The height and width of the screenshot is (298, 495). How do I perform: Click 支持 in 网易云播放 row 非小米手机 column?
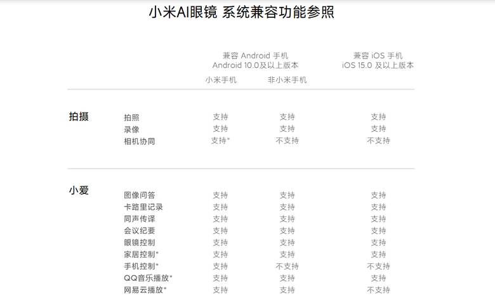[287, 290]
